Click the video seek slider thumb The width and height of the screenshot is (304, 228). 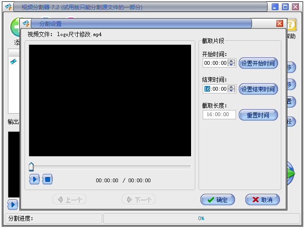(x=31, y=167)
